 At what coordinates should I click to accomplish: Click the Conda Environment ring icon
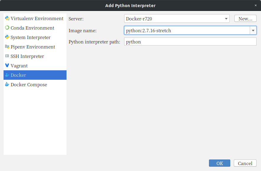coord(7,27)
